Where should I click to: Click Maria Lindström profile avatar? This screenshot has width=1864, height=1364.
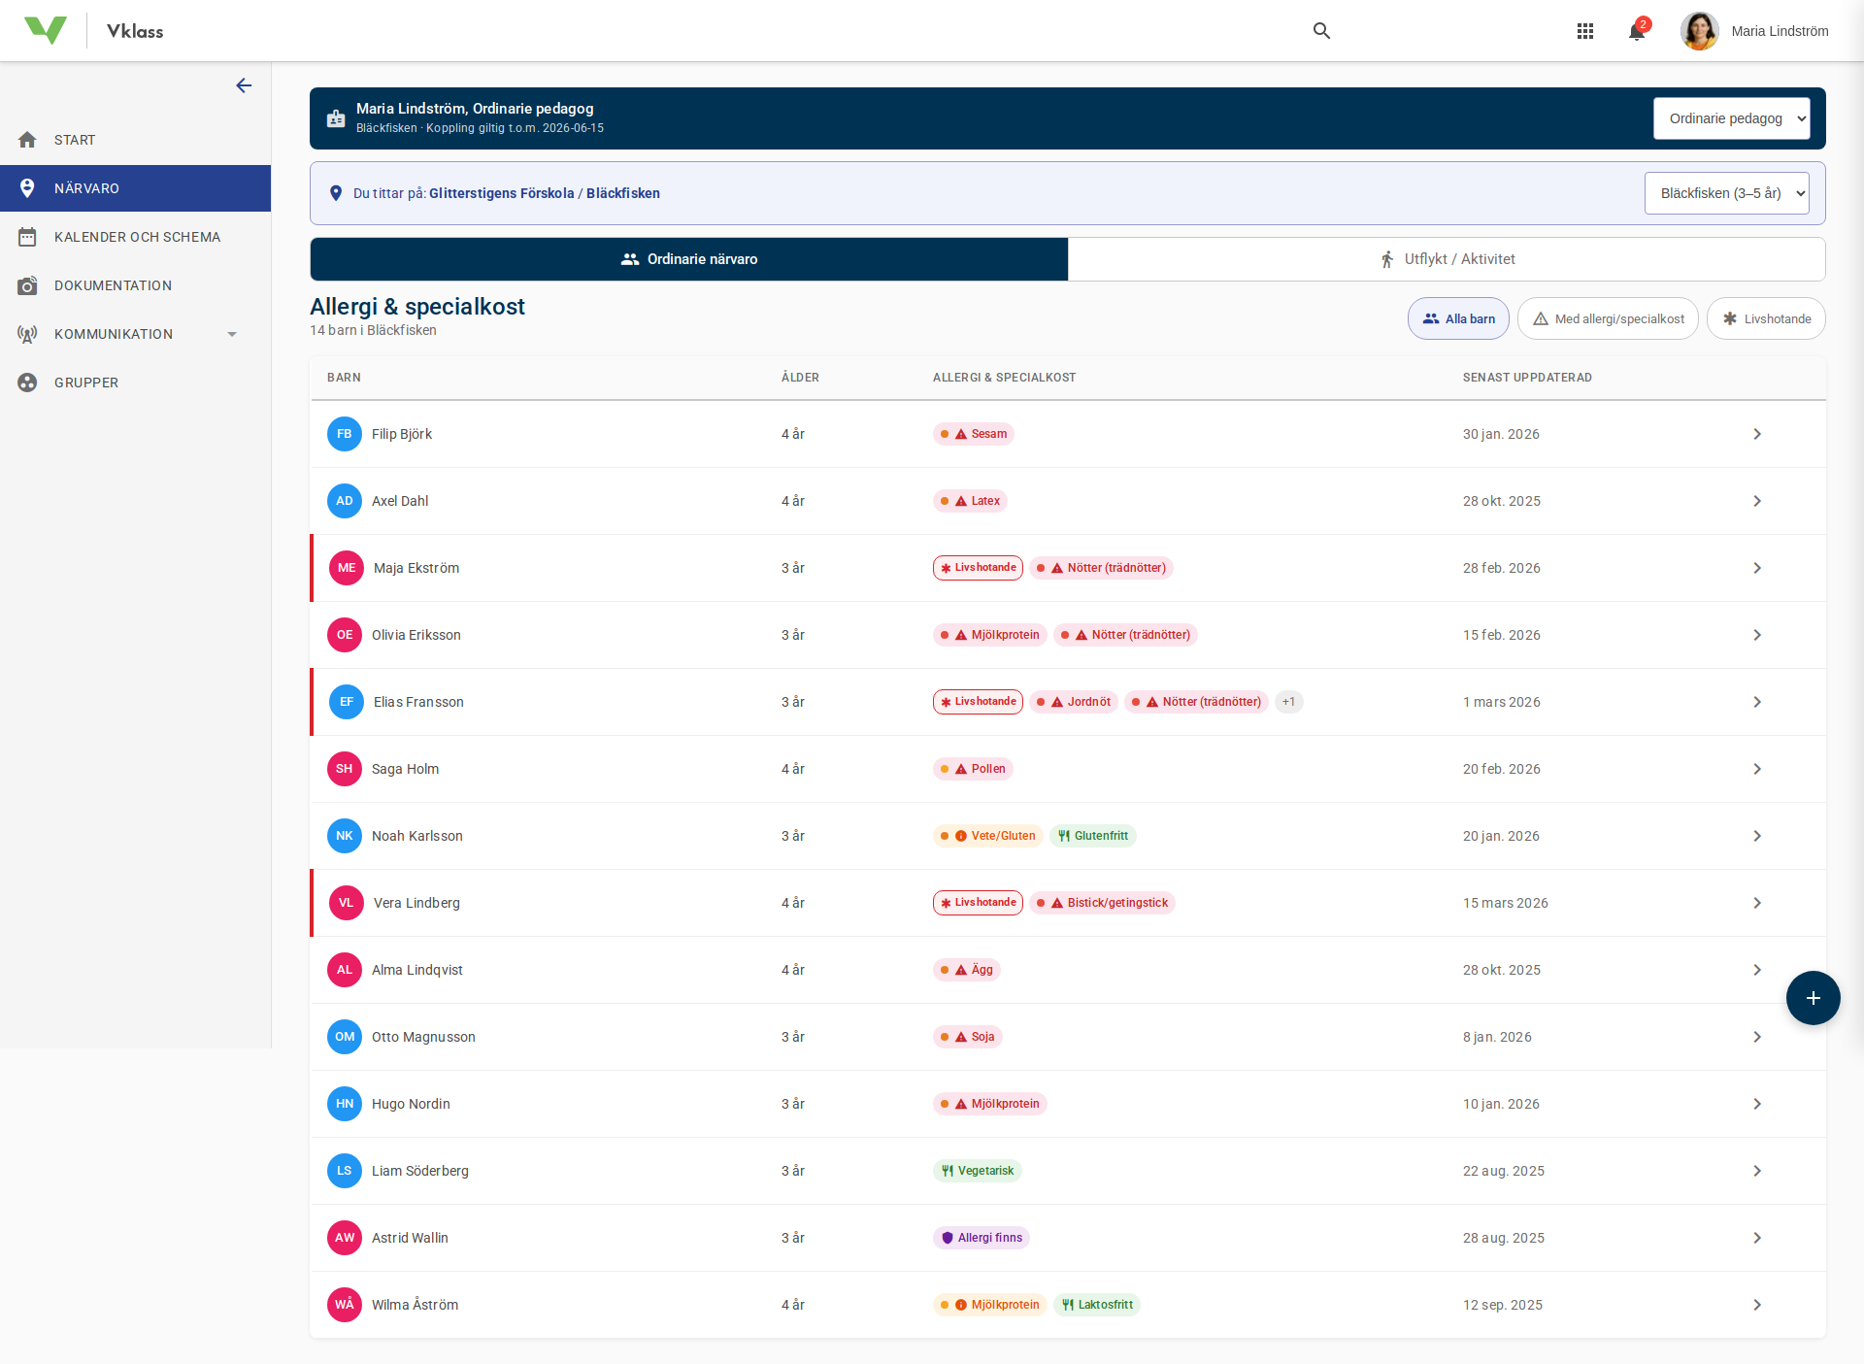tap(1699, 31)
